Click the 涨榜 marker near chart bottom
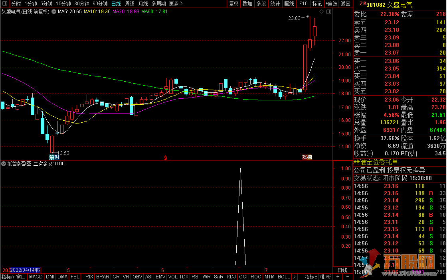The height and width of the screenshot is (280, 447). (307, 157)
